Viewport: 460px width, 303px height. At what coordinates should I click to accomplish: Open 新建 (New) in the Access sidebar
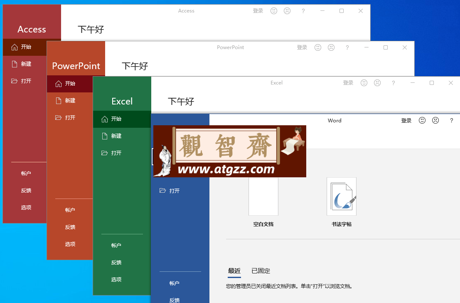click(25, 64)
